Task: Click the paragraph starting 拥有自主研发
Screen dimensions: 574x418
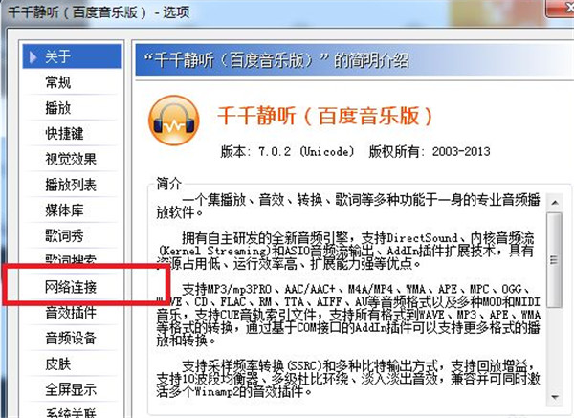Action: pos(346,251)
